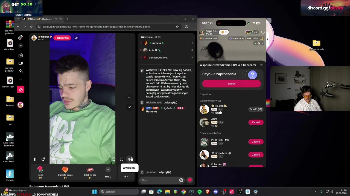Send a Bilet na bis gift
Image resolution: width=350 pixels, height=196 pixels.
tap(90, 172)
